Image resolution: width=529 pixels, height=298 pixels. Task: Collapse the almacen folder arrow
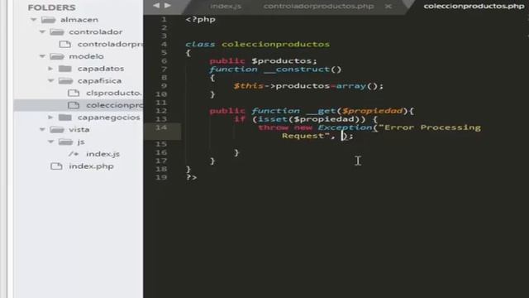(34, 20)
